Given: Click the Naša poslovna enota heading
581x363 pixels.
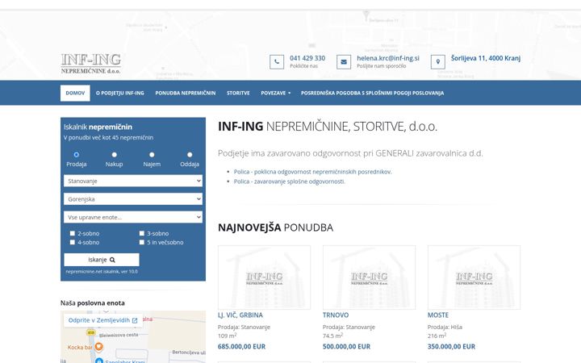Looking at the screenshot, I should point(93,303).
